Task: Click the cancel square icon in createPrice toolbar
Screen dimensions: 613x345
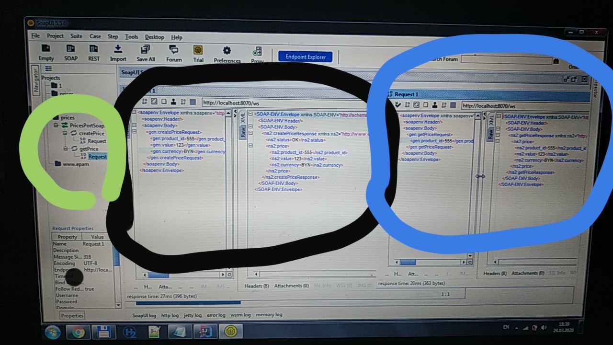Action: click(x=192, y=102)
